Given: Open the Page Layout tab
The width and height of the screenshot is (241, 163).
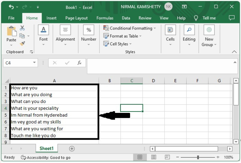Looking at the screenshot, I should coord(76,18).
